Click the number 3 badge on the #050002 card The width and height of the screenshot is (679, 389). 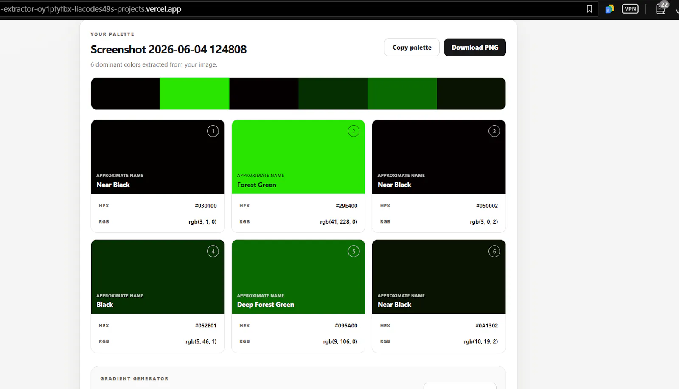click(x=494, y=131)
